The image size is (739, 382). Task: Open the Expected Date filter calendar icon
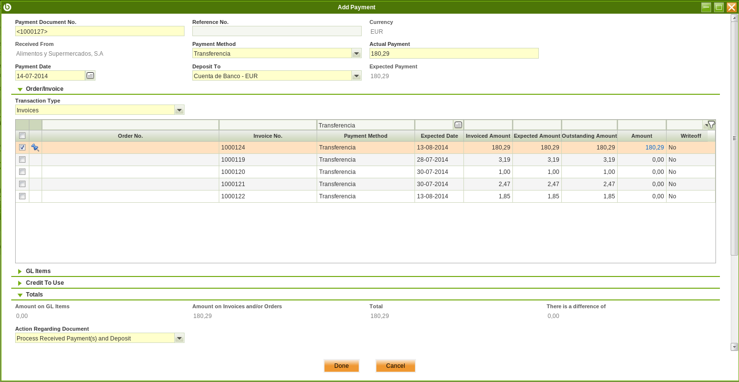[x=458, y=125]
